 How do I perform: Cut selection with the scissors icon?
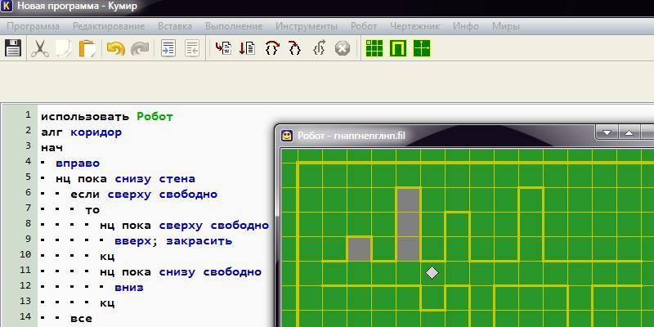click(38, 48)
